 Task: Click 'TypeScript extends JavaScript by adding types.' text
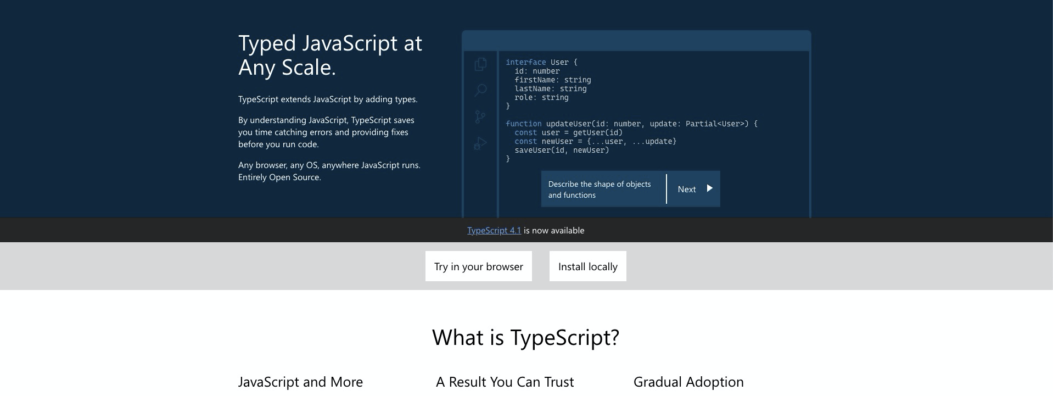(328, 99)
